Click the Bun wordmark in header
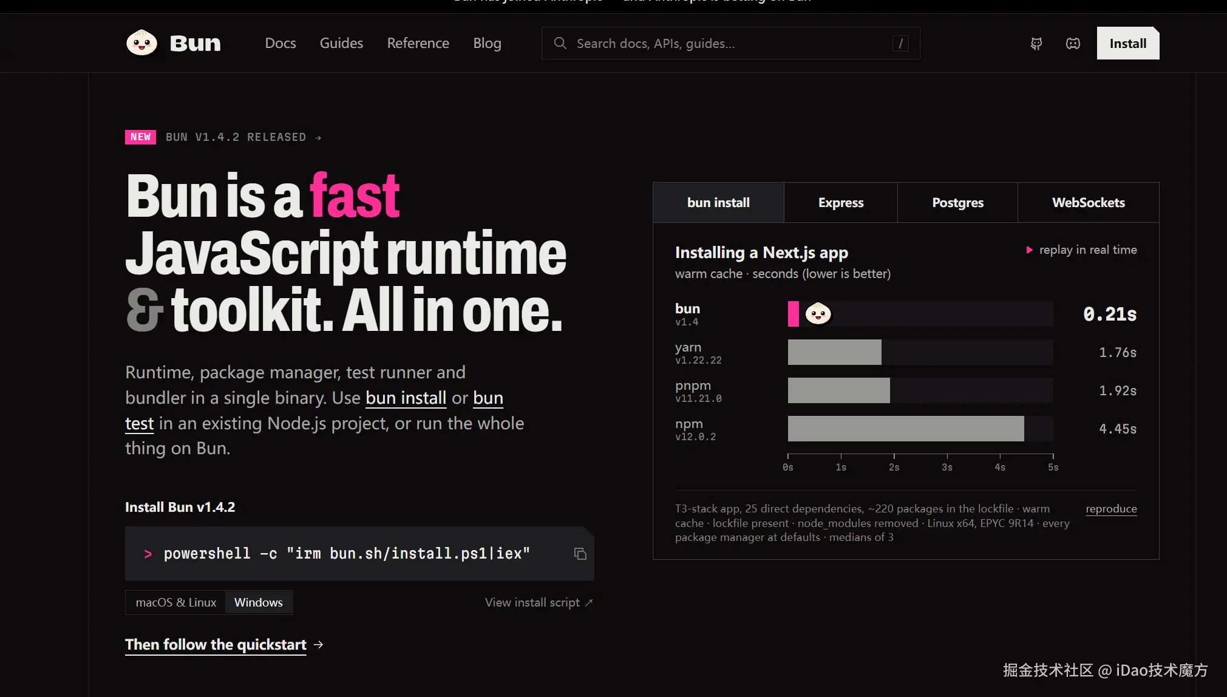Viewport: 1227px width, 697px height. click(x=195, y=43)
